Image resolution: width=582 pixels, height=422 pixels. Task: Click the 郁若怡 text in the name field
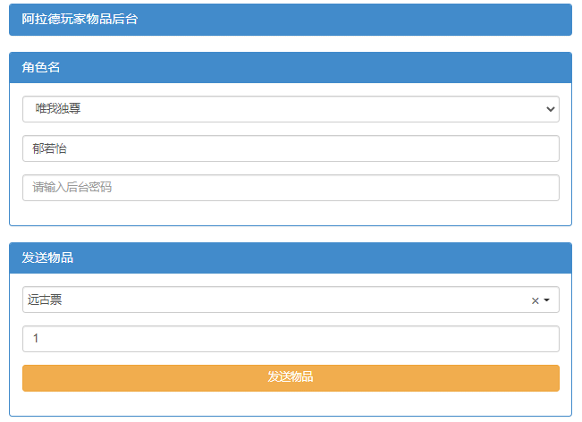tap(49, 148)
